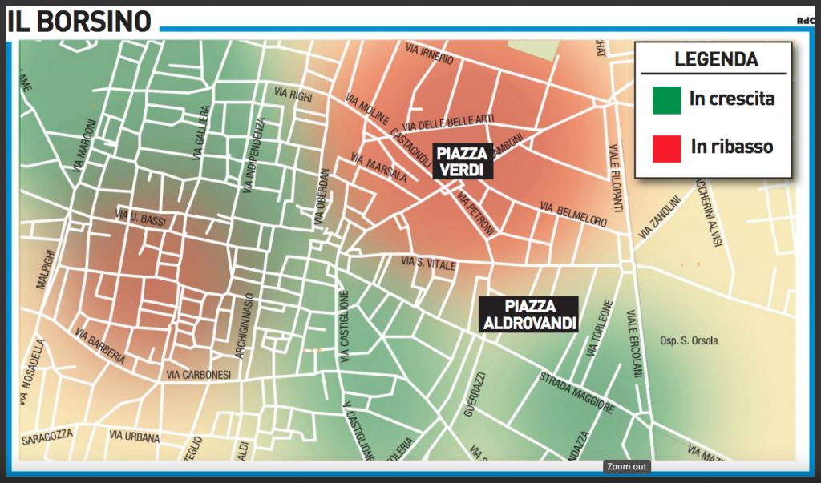Click the red 'In ribasso' legend swatch
The image size is (821, 483).
click(x=666, y=148)
